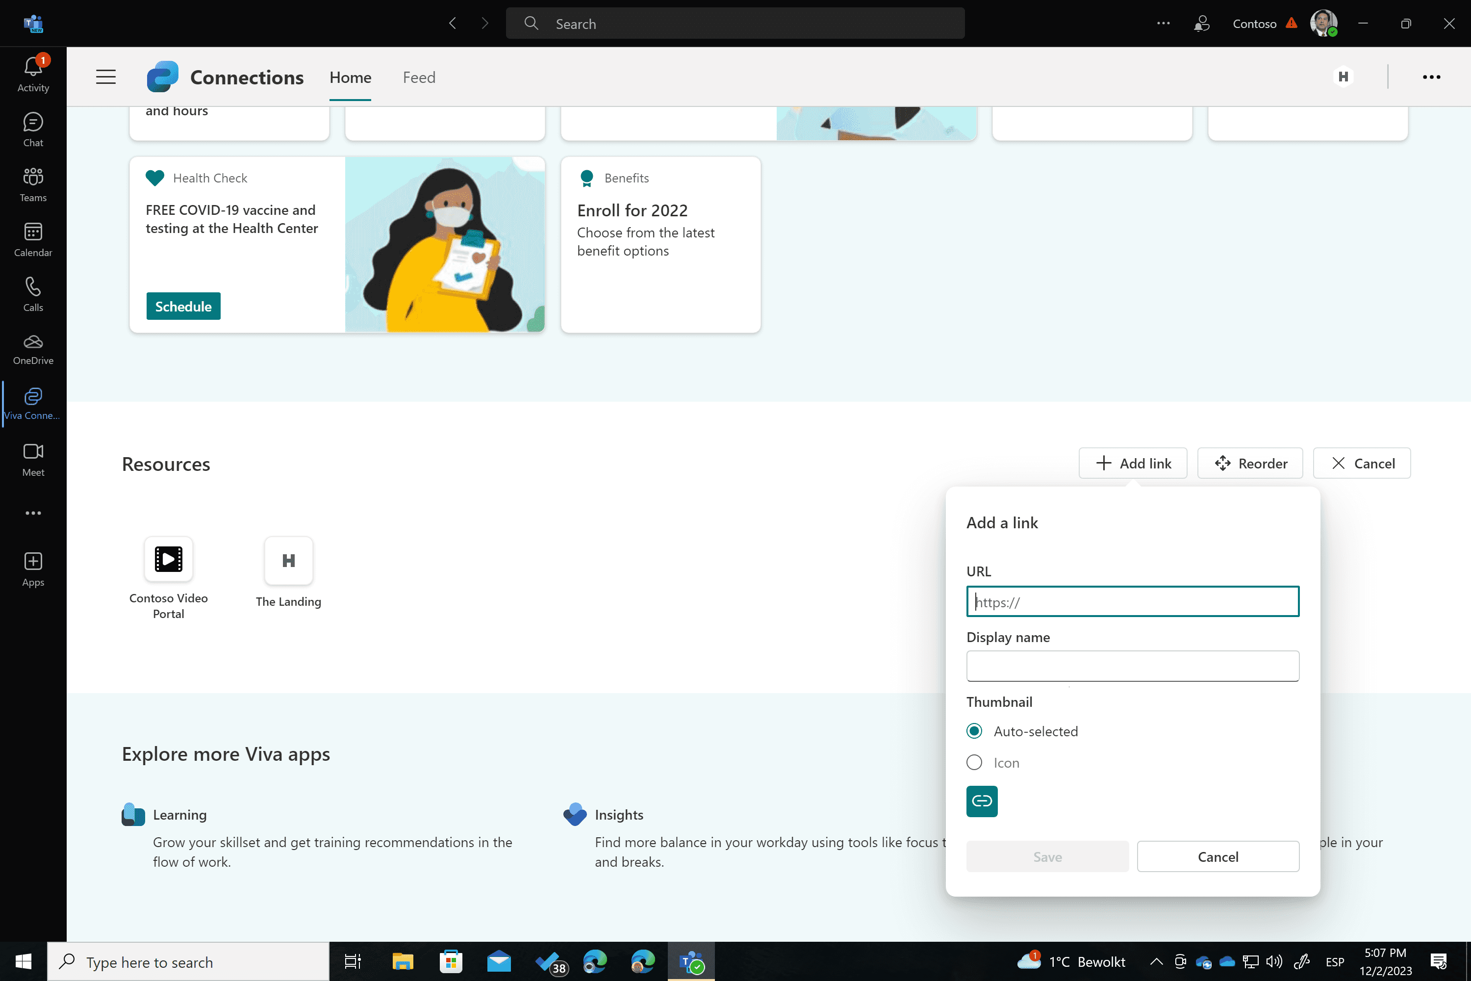1471x981 pixels.
Task: Show more apps ellipsis in sidebar
Action: click(33, 513)
